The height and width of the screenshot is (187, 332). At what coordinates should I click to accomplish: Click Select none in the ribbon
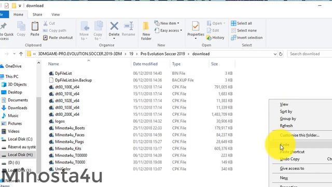(x=244, y=31)
